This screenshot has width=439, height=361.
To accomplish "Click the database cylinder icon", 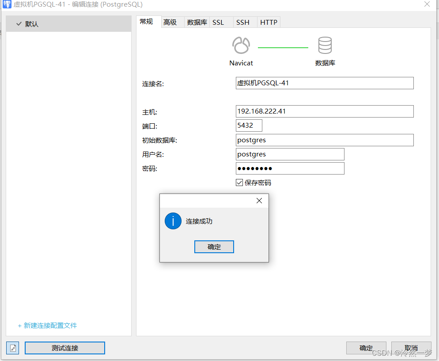I will [x=325, y=45].
